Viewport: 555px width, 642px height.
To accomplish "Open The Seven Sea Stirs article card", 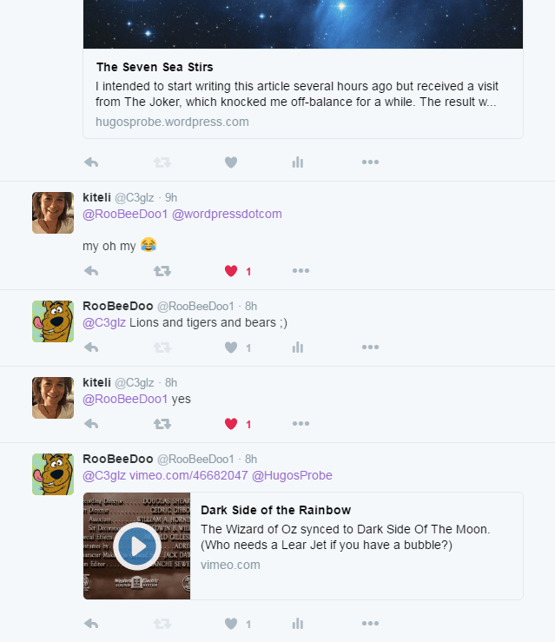I will 303,93.
